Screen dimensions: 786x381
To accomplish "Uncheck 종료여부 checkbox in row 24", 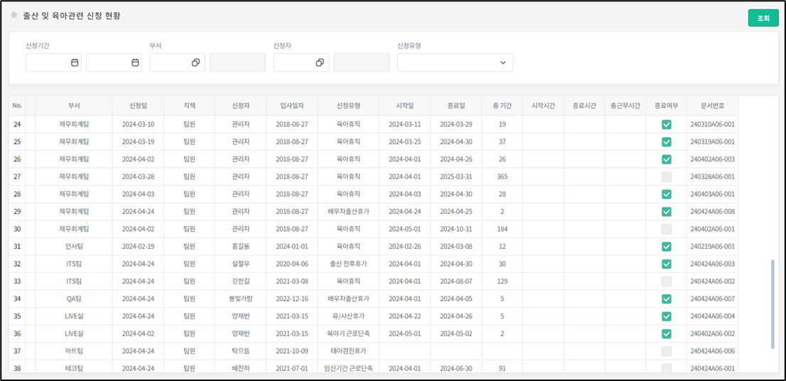I will pyautogui.click(x=666, y=124).
